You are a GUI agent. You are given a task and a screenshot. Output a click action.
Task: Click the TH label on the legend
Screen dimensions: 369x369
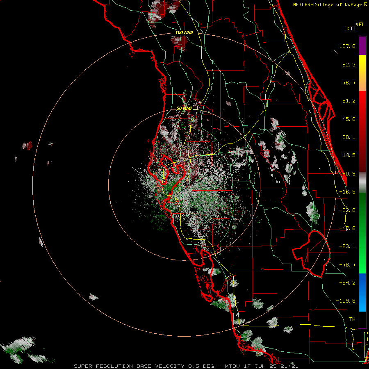pyautogui.click(x=352, y=319)
